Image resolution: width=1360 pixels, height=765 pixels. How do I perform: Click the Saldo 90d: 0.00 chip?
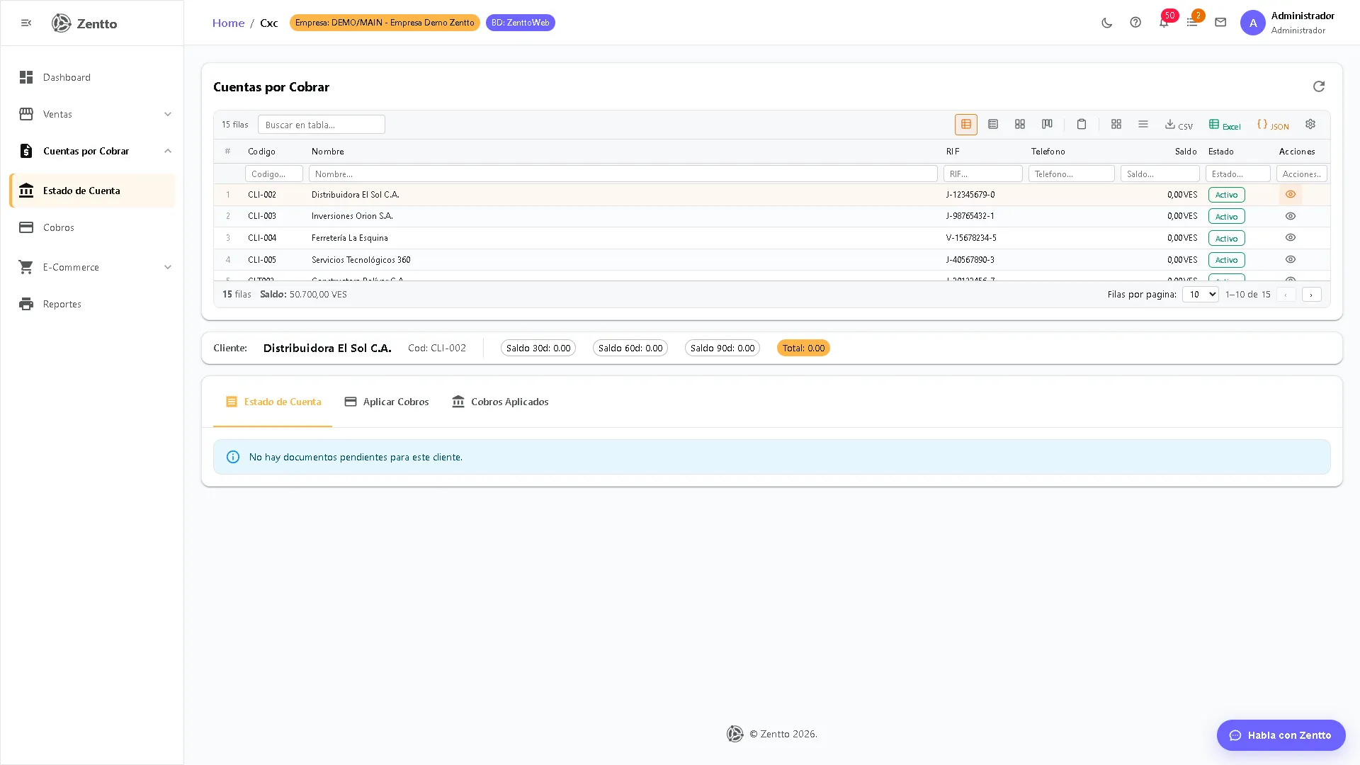[722, 348]
